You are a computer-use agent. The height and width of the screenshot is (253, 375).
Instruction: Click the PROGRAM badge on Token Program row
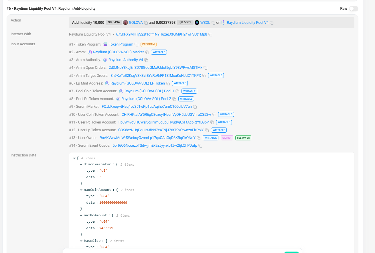(x=149, y=44)
